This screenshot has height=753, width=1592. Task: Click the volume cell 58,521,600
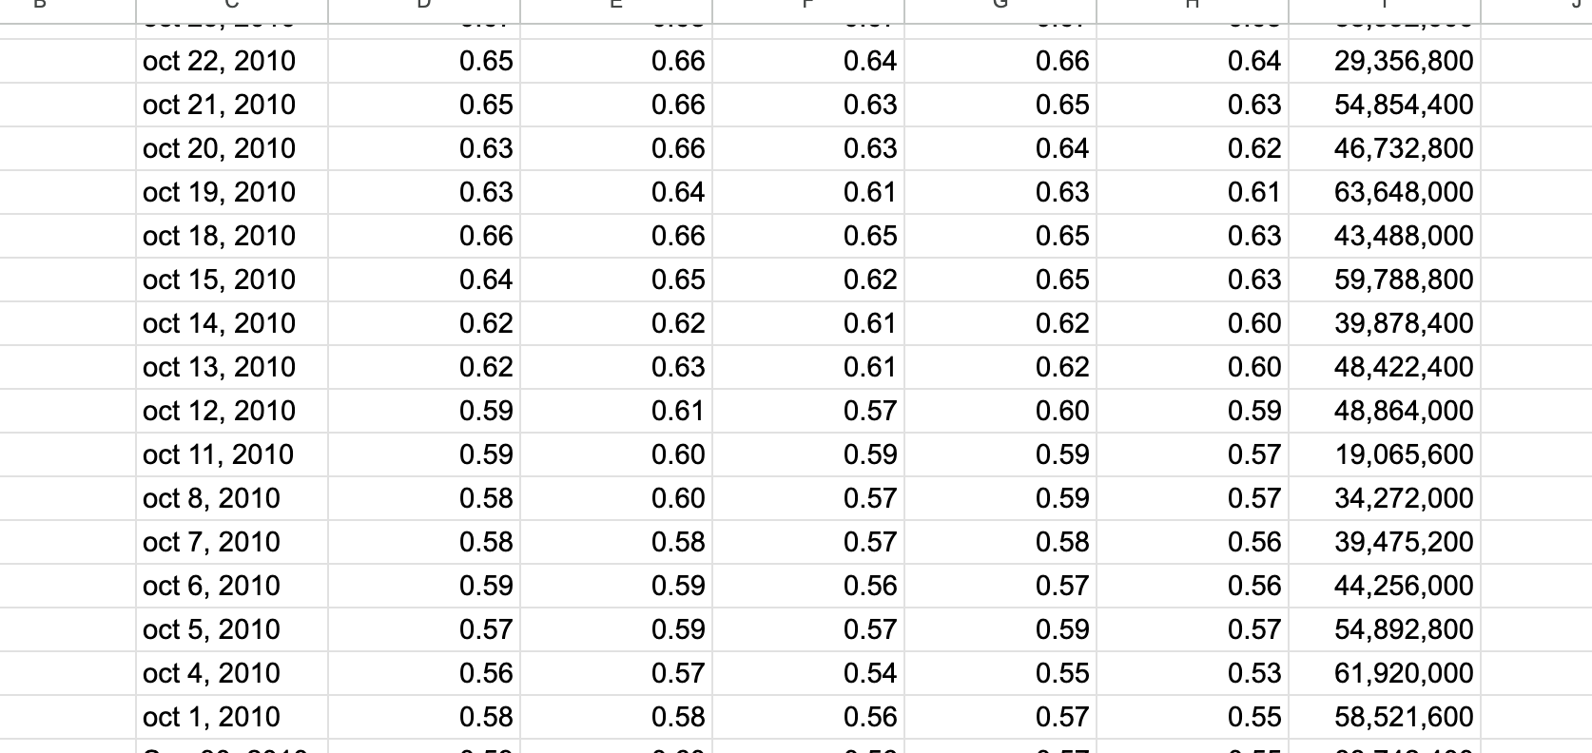coord(1385,717)
